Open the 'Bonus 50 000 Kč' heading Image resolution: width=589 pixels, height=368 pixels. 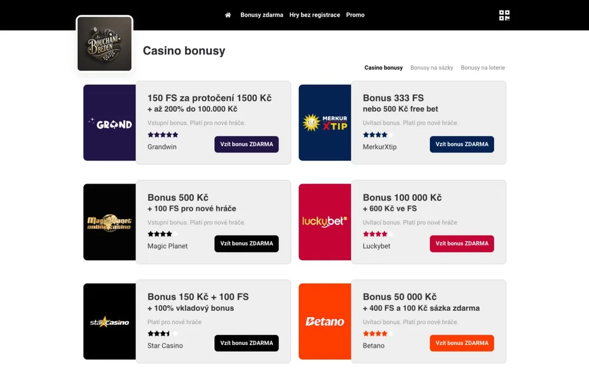tap(400, 297)
